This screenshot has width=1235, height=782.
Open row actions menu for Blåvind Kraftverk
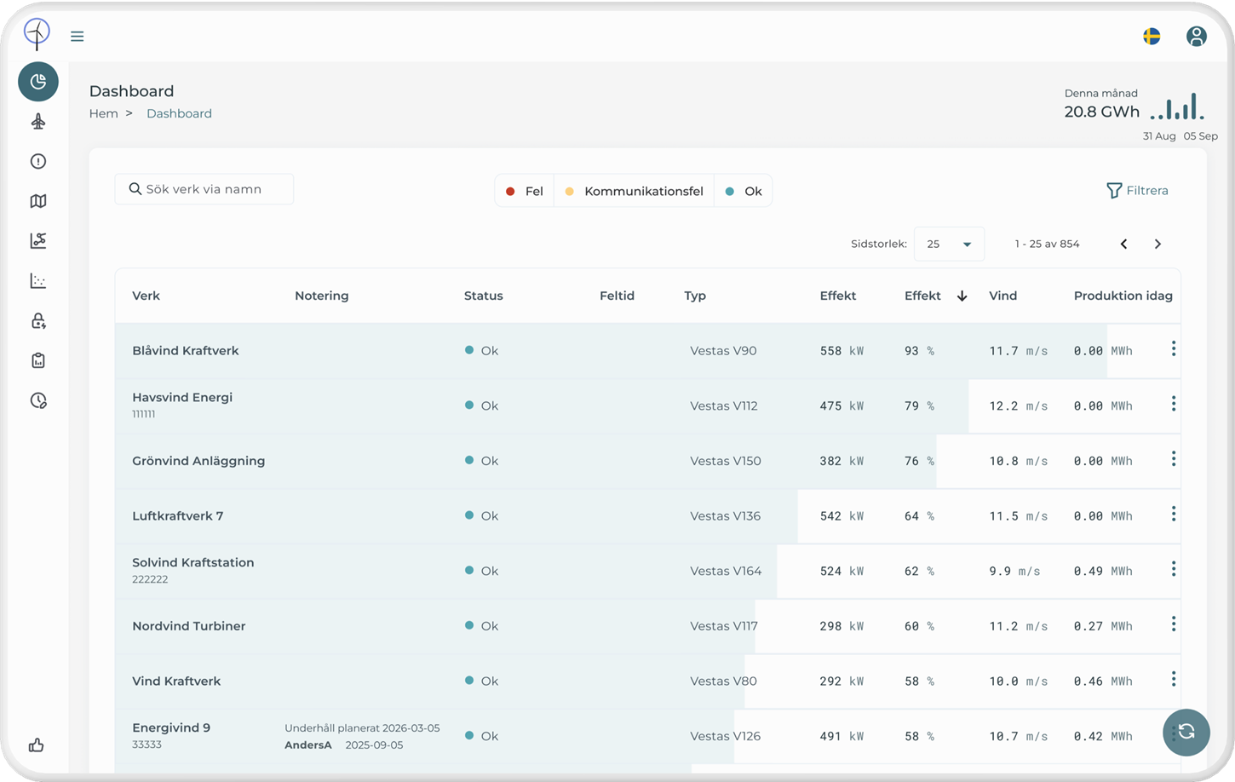tap(1174, 348)
